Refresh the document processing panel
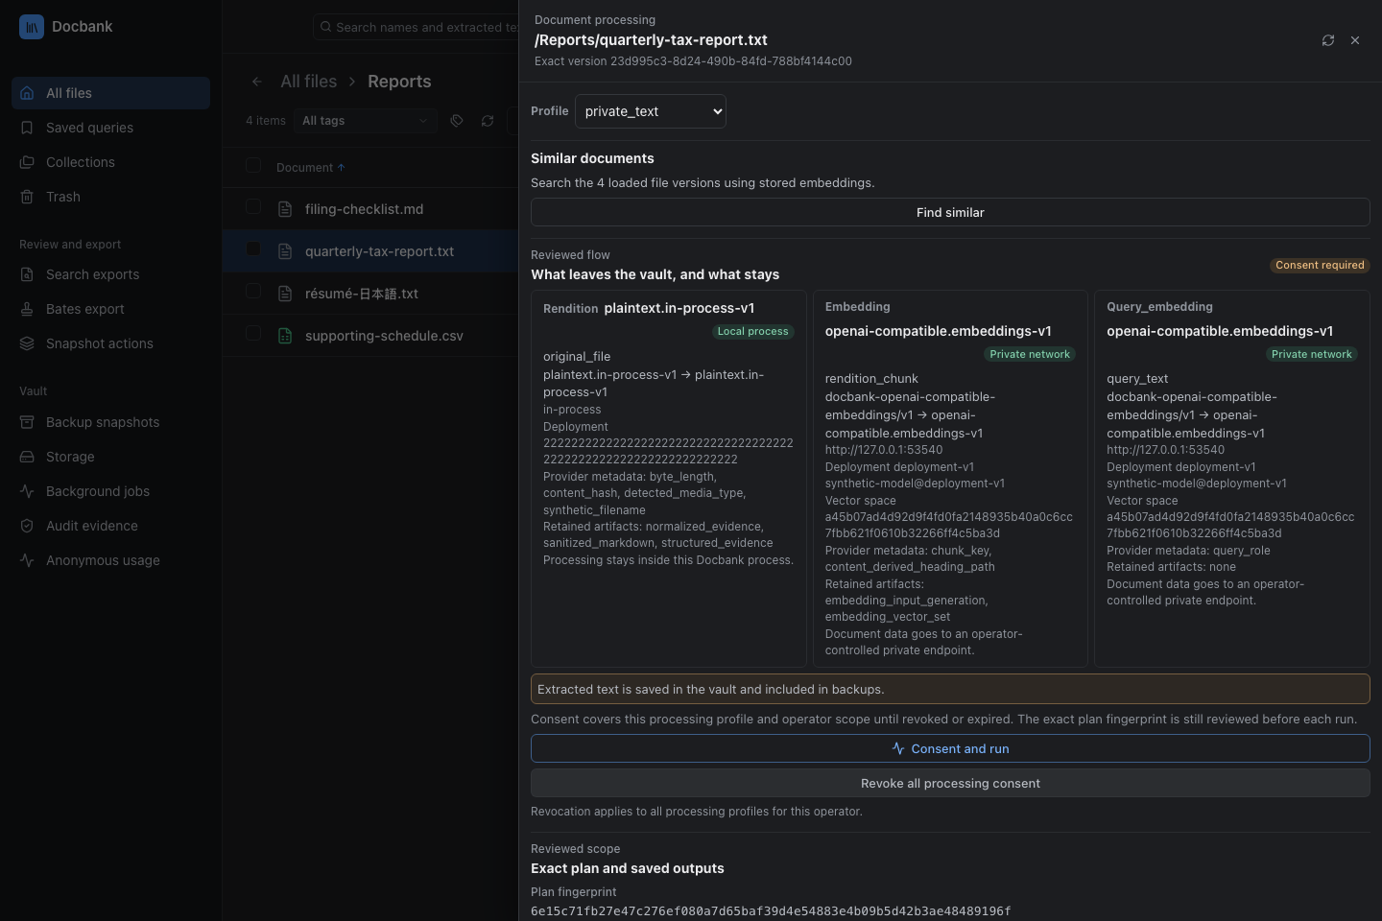1382x921 pixels. pyautogui.click(x=1328, y=40)
